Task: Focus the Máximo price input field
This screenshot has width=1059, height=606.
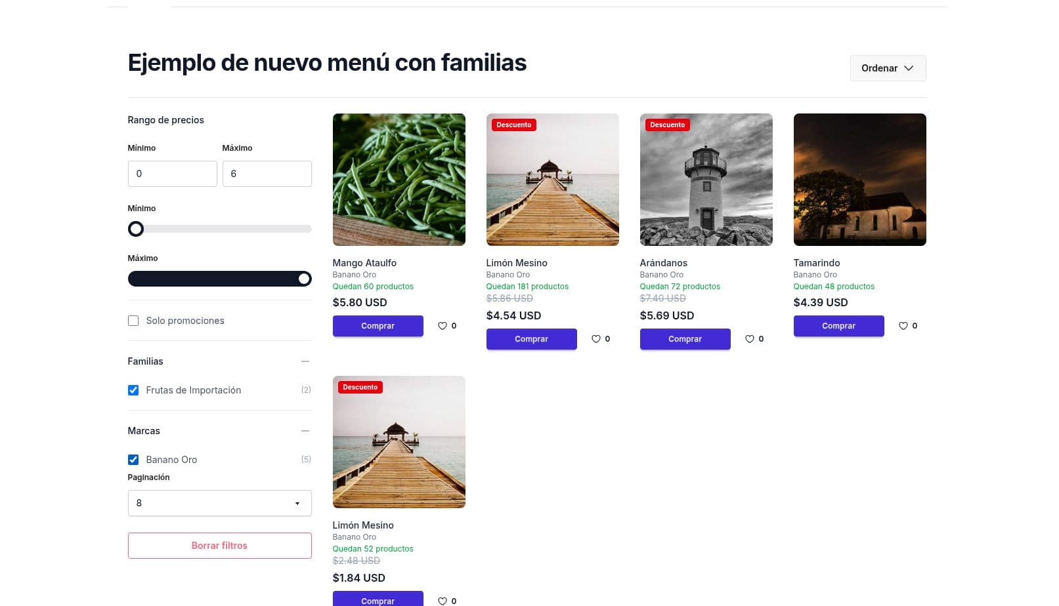Action: coord(267,174)
